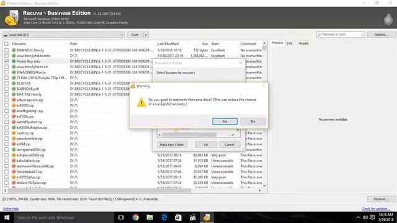This screenshot has height=223, width=397.
Task: Open the Windows Start menu
Action: [7, 217]
